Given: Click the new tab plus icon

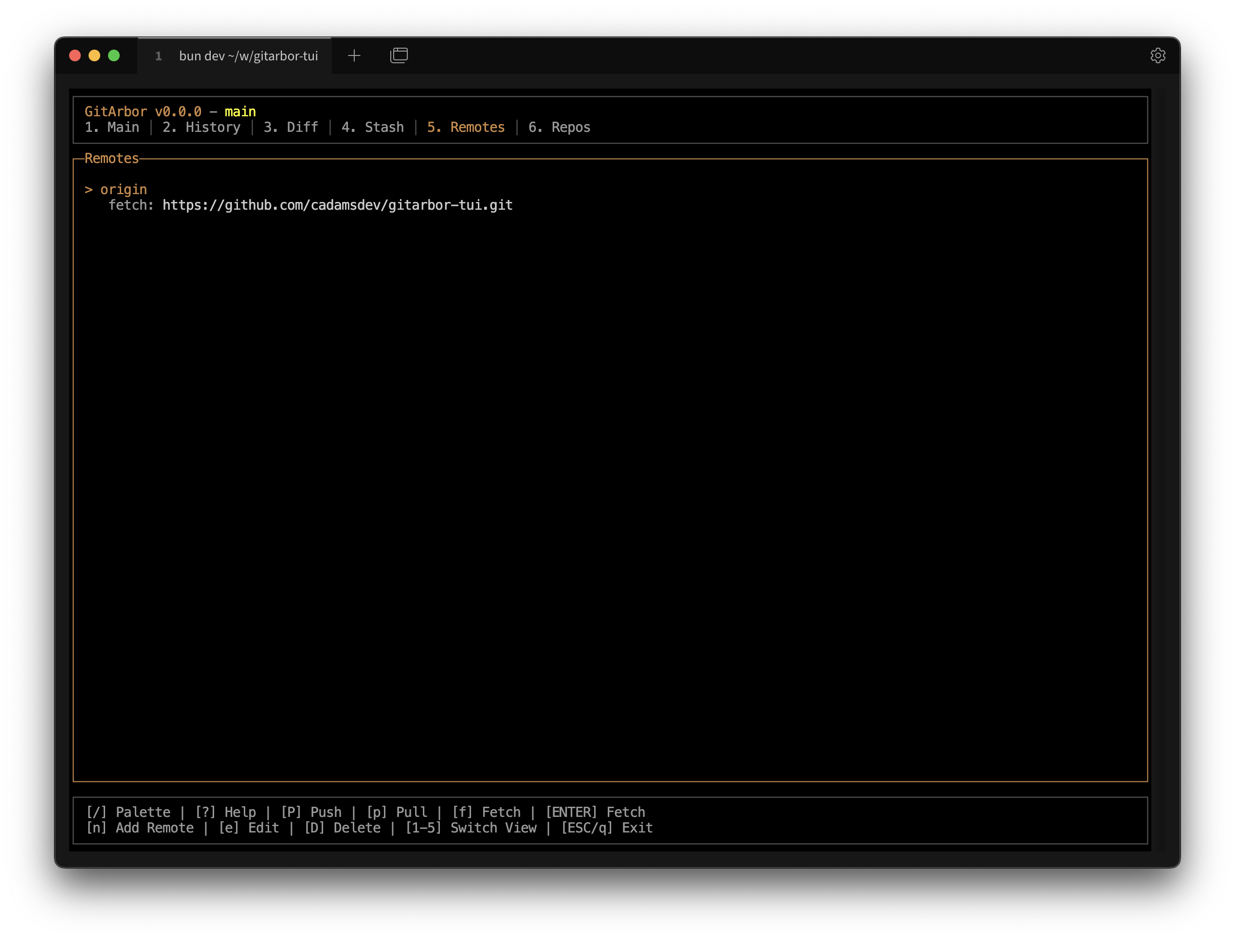Looking at the screenshot, I should coord(354,55).
